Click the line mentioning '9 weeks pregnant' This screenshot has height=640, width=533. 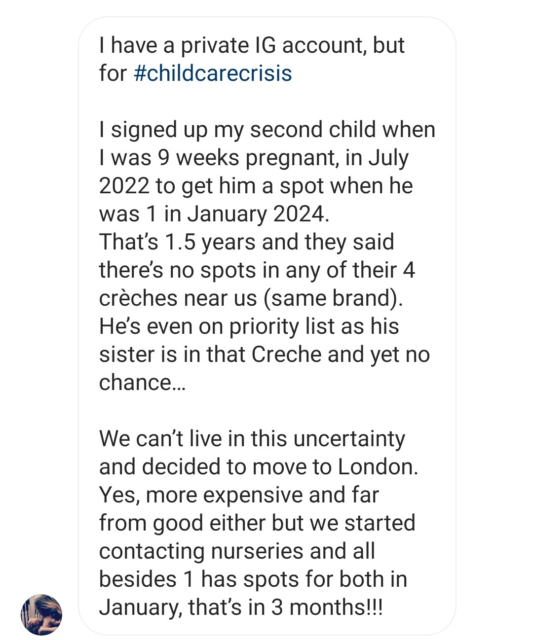pos(254,158)
